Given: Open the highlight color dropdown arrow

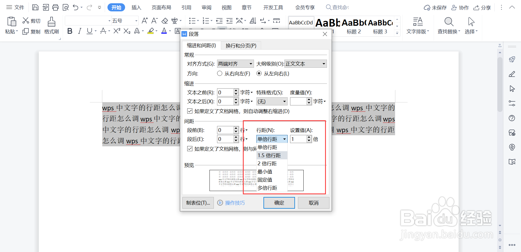Looking at the screenshot, I should pyautogui.click(x=157, y=31).
